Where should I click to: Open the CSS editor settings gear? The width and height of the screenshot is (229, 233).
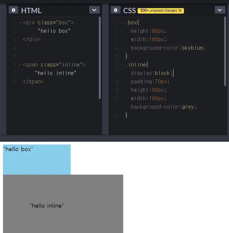pyautogui.click(x=116, y=10)
